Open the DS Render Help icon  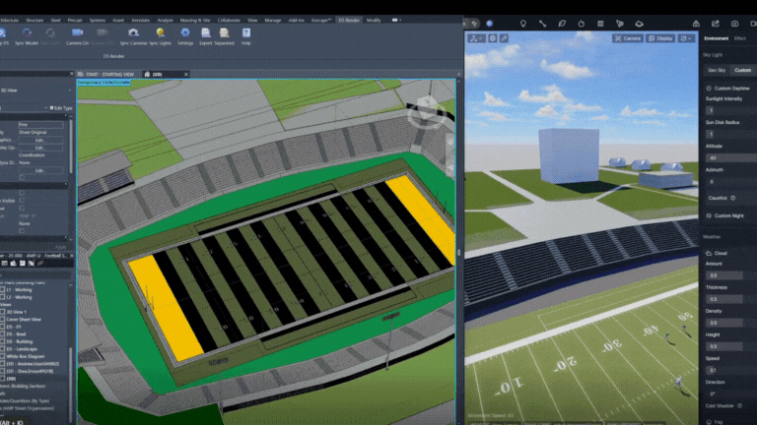246,36
